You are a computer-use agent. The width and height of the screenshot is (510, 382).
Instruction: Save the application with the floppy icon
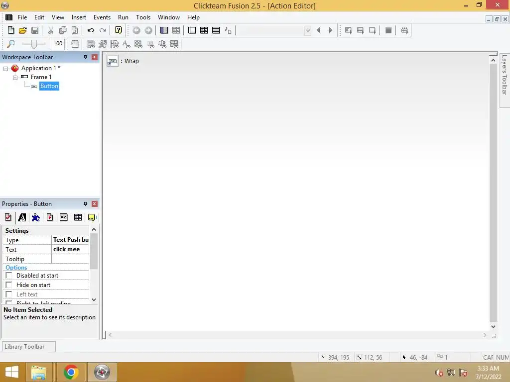tap(35, 30)
